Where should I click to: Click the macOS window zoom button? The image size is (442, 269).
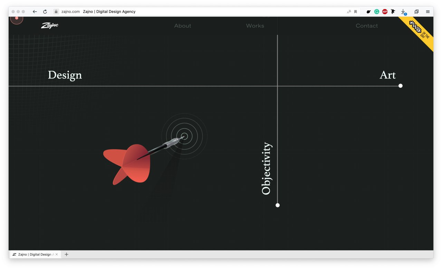[x=23, y=12]
